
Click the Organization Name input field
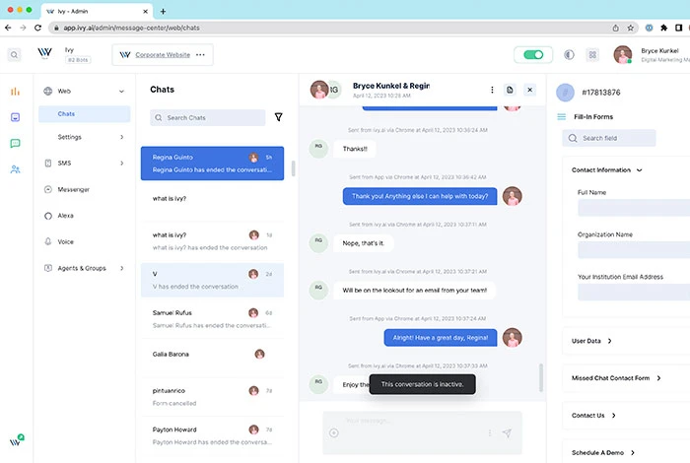tap(634, 250)
